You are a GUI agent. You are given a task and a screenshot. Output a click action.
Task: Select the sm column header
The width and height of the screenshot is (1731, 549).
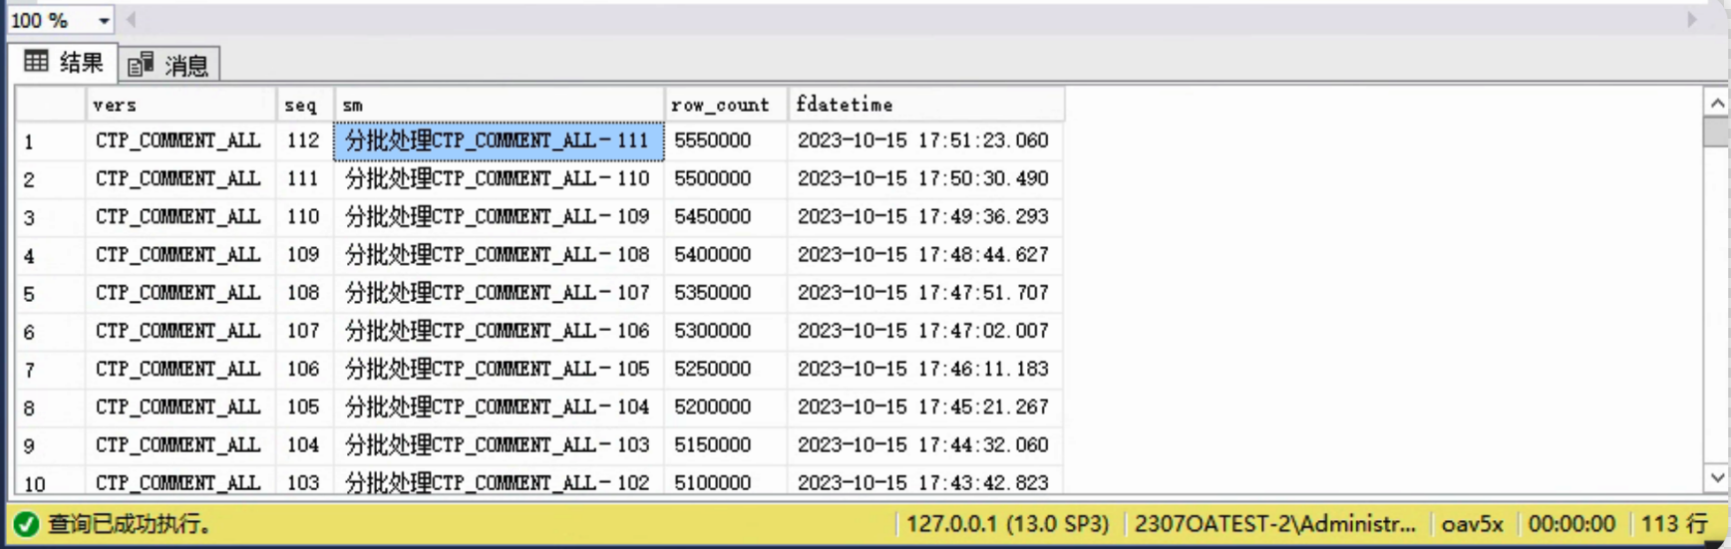pos(499,105)
